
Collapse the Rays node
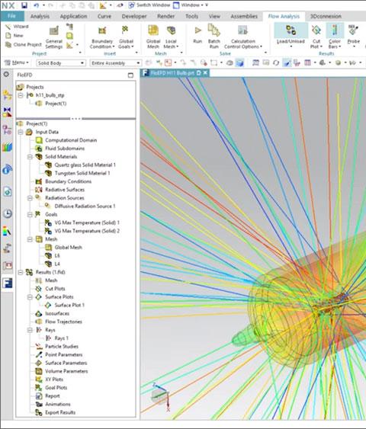30,330
